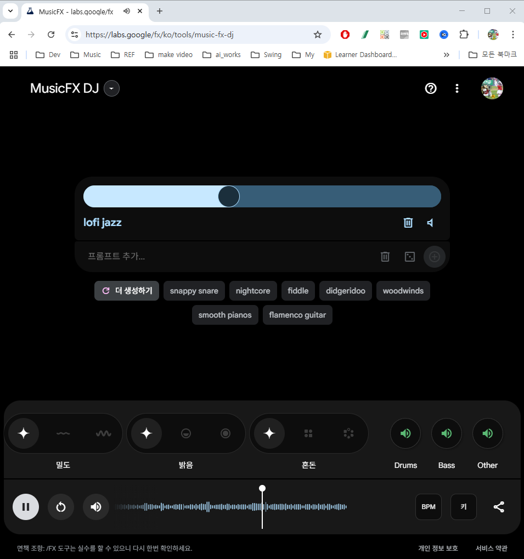Image resolution: width=524 pixels, height=559 pixels.
Task: Open the BPM setting
Action: click(429, 507)
